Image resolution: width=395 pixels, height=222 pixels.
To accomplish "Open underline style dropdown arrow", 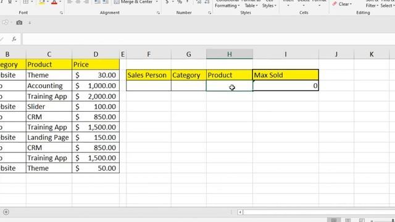I will tap(16, 2).
